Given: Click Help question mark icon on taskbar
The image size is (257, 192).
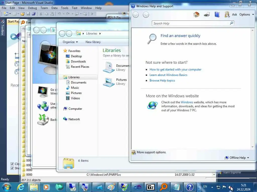Looking at the screenshot, I should pyautogui.click(x=190, y=187).
